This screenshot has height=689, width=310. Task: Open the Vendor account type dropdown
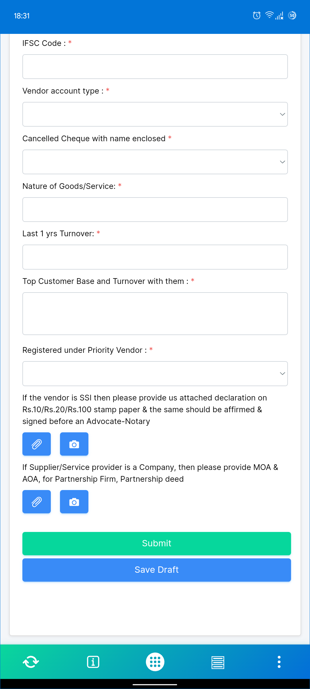coord(155,114)
